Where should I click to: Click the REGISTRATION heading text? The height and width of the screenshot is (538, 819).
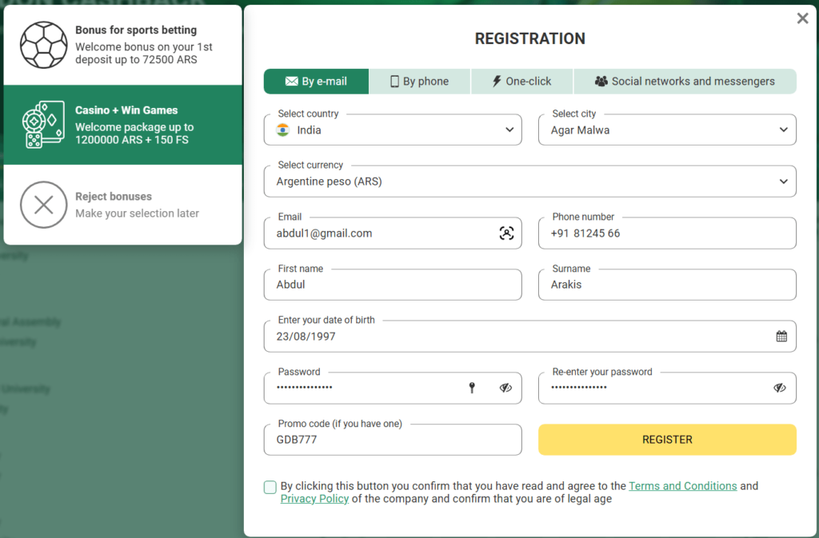pyautogui.click(x=529, y=38)
